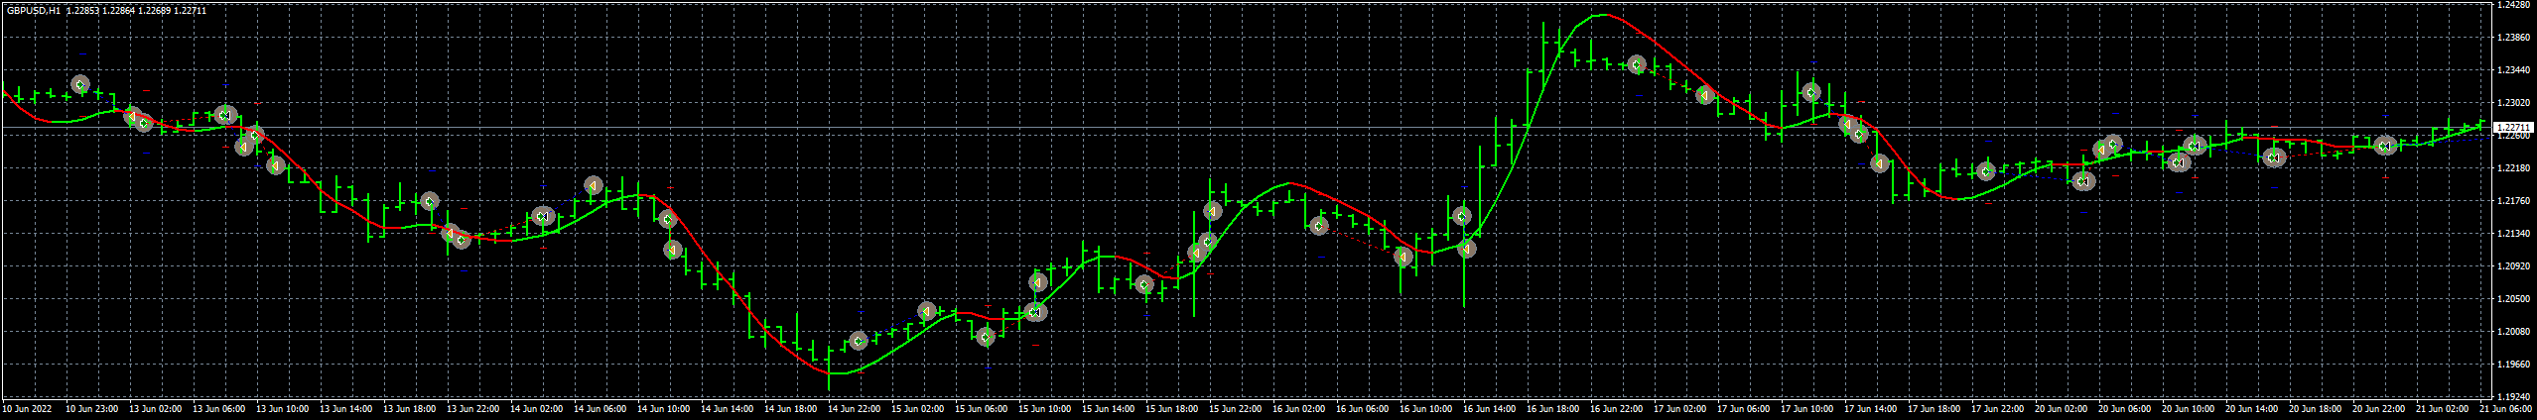Click the 1.20920 price axis label
Screen dimensions: 2537x420
click(x=2512, y=267)
